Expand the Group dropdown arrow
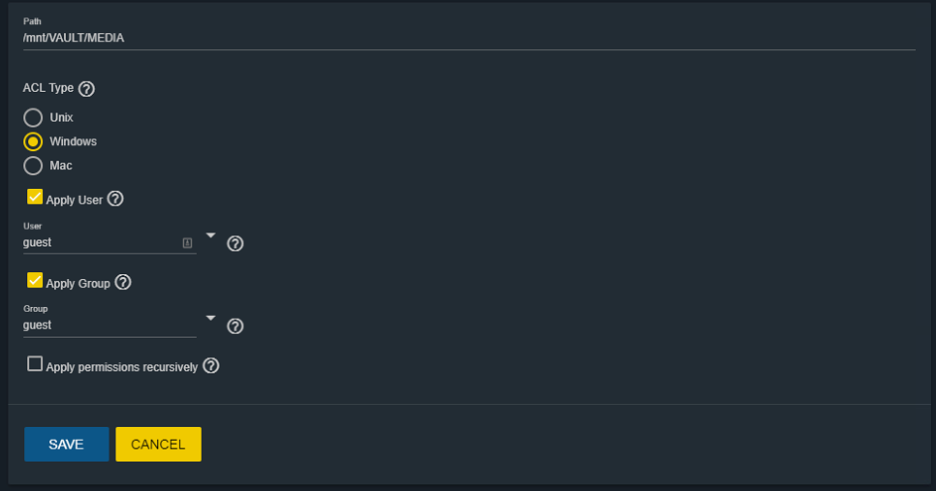This screenshot has height=491, width=936. click(211, 318)
